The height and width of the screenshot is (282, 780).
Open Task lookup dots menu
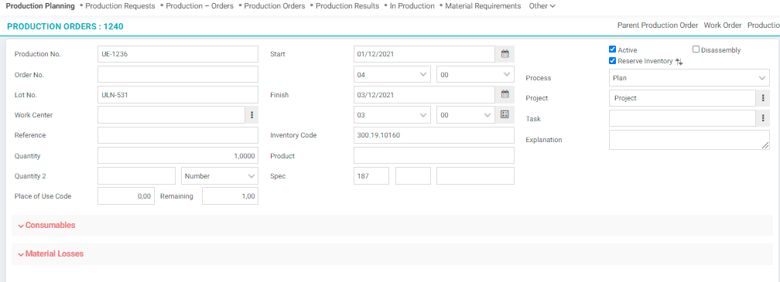763,119
